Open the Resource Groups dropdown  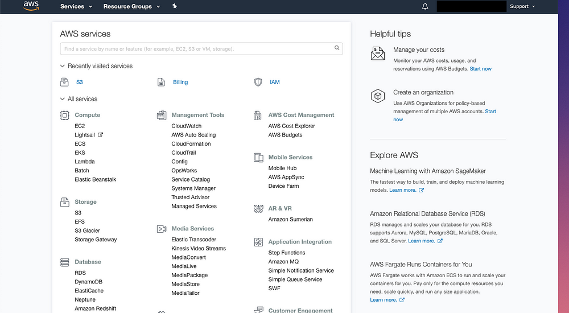coord(131,6)
